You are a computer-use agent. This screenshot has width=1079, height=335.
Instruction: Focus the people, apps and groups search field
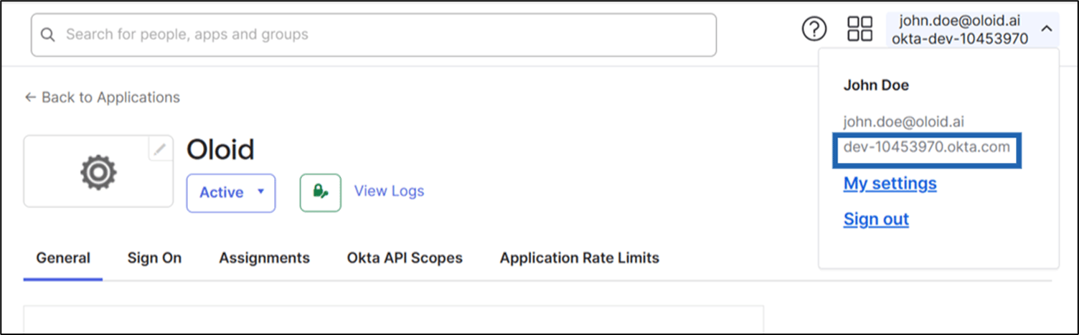coord(374,34)
